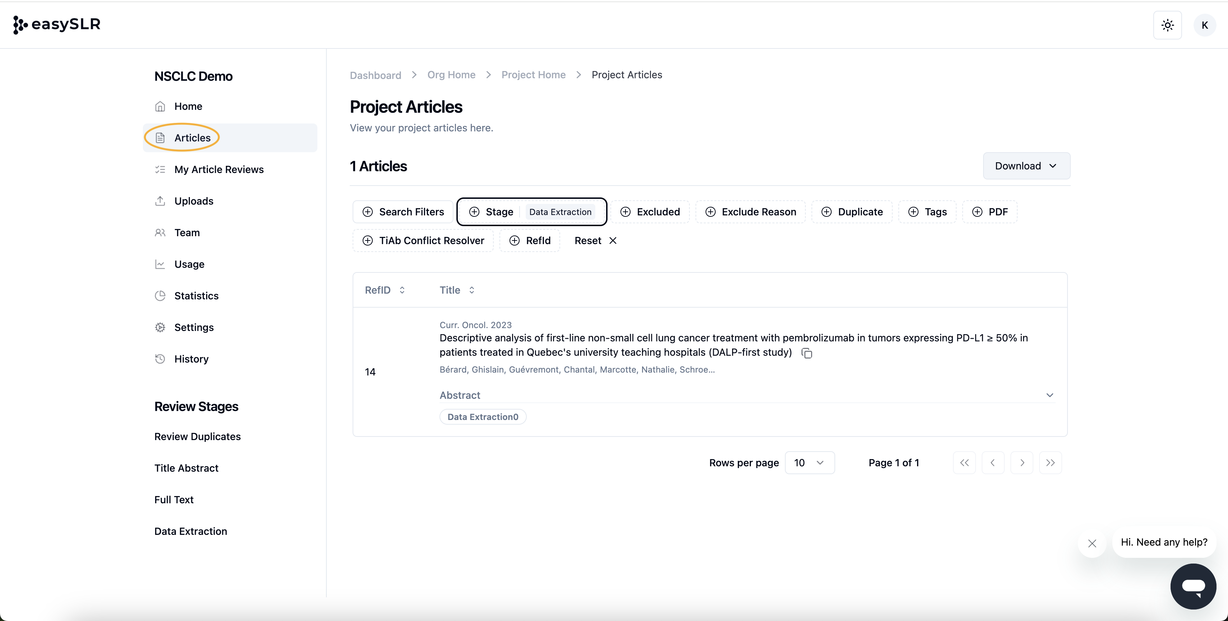Open My Article Reviews

[x=230, y=169]
